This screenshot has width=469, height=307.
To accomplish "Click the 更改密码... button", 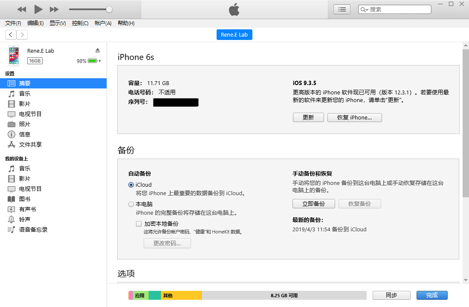I will [167, 243].
